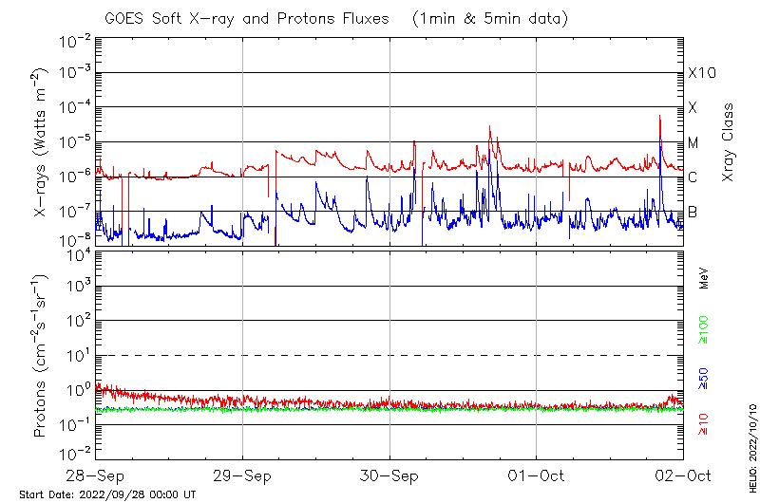
Task: Click the 'X-rays (Watts m⁻²)' axis label
Action: point(41,142)
